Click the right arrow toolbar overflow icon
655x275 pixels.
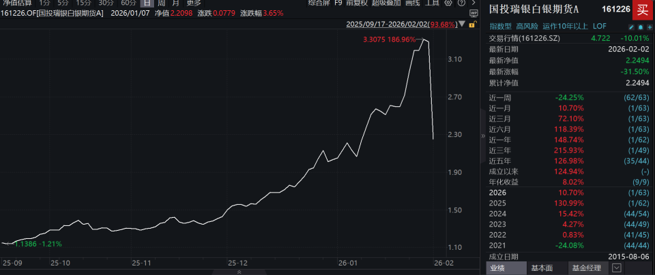coord(472,3)
